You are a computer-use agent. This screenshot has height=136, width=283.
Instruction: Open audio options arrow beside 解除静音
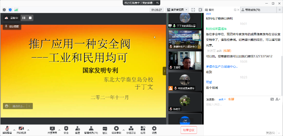[x=14, y=130]
